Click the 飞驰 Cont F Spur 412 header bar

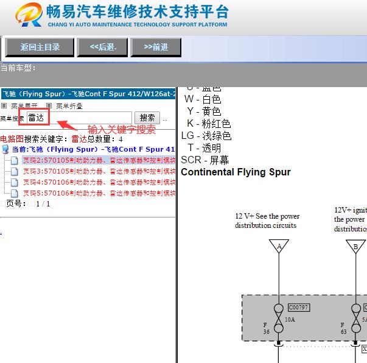[x=88, y=94]
